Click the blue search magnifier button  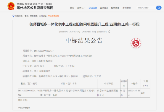click(x=159, y=8)
